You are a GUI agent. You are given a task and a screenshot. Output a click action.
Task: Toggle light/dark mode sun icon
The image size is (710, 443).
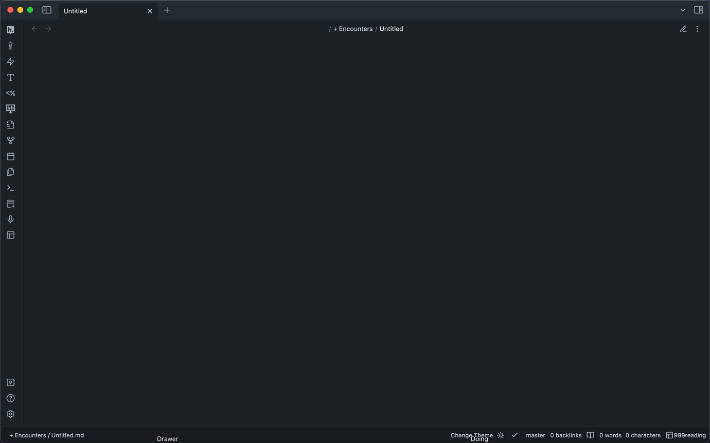pyautogui.click(x=501, y=435)
